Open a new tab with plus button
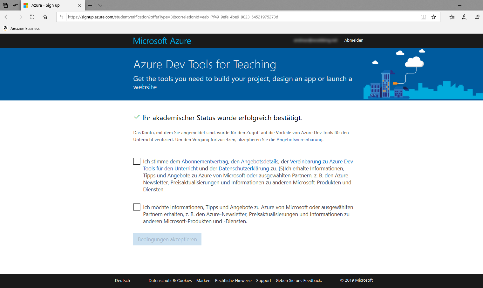The image size is (483, 288). (90, 5)
